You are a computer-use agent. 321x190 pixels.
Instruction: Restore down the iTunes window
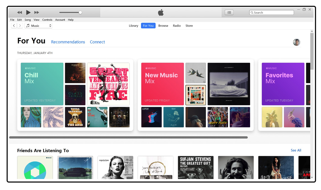point(304,9)
